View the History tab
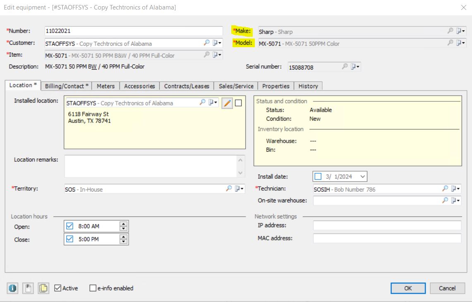Screen dimensions: 472x302 tap(308, 86)
